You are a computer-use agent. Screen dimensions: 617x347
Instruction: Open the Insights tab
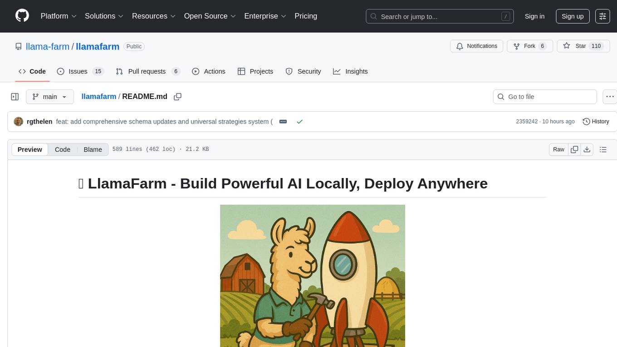pos(350,71)
